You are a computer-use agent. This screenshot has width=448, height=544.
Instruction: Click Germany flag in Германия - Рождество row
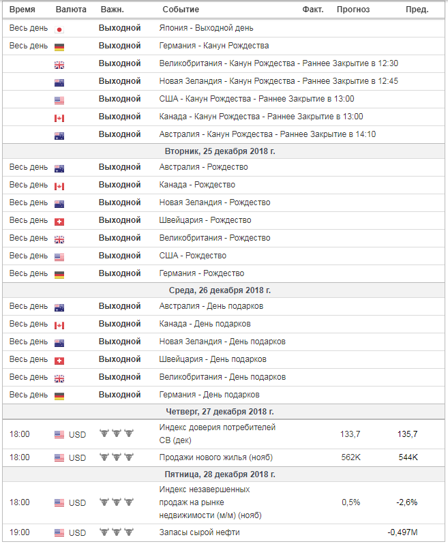click(x=59, y=274)
